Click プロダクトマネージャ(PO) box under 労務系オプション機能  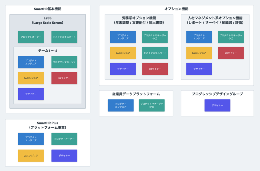point(155,37)
